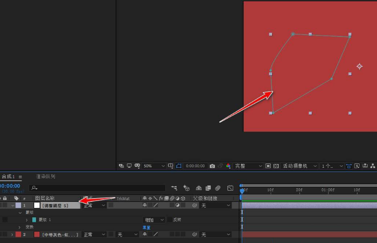
Task: Open the 50% magnification dropdown
Action: point(154,166)
